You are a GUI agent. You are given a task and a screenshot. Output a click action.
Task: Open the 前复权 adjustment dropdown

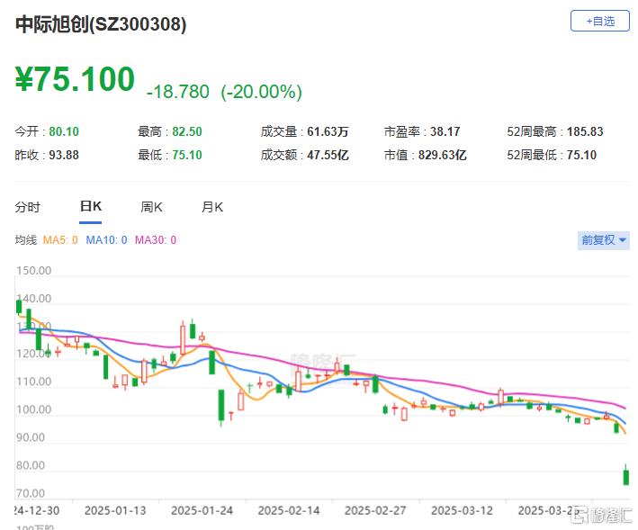(x=604, y=240)
